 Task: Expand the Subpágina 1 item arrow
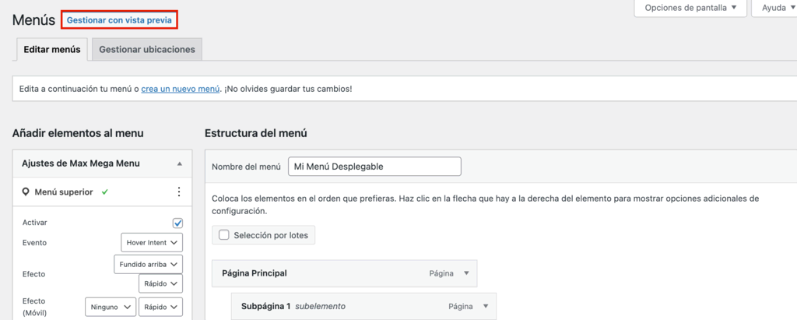(486, 307)
